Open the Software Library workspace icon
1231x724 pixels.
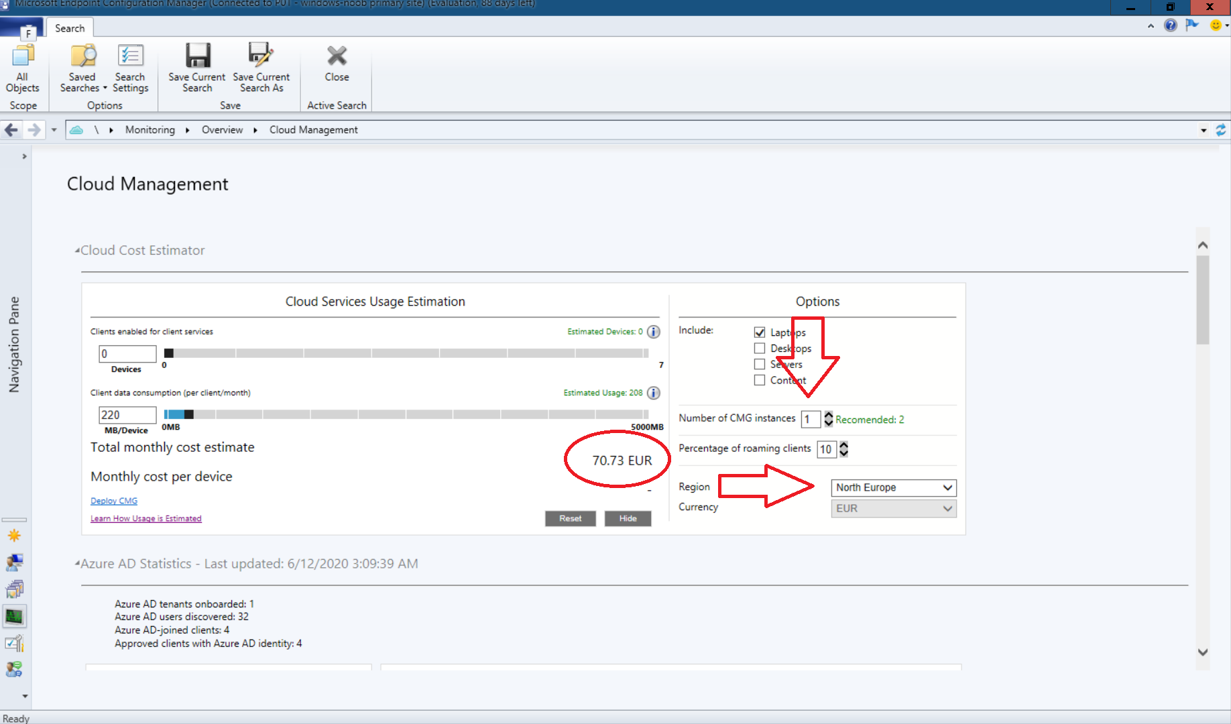point(14,589)
